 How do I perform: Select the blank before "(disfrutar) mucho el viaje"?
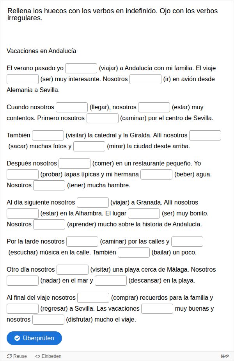(48, 320)
